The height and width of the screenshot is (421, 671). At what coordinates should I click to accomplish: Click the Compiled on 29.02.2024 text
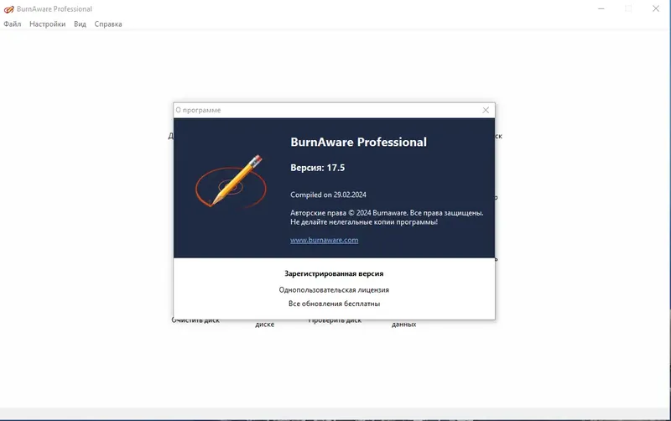[x=328, y=195]
